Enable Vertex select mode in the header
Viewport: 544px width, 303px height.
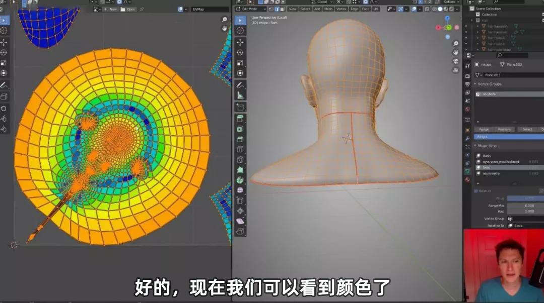point(271,9)
